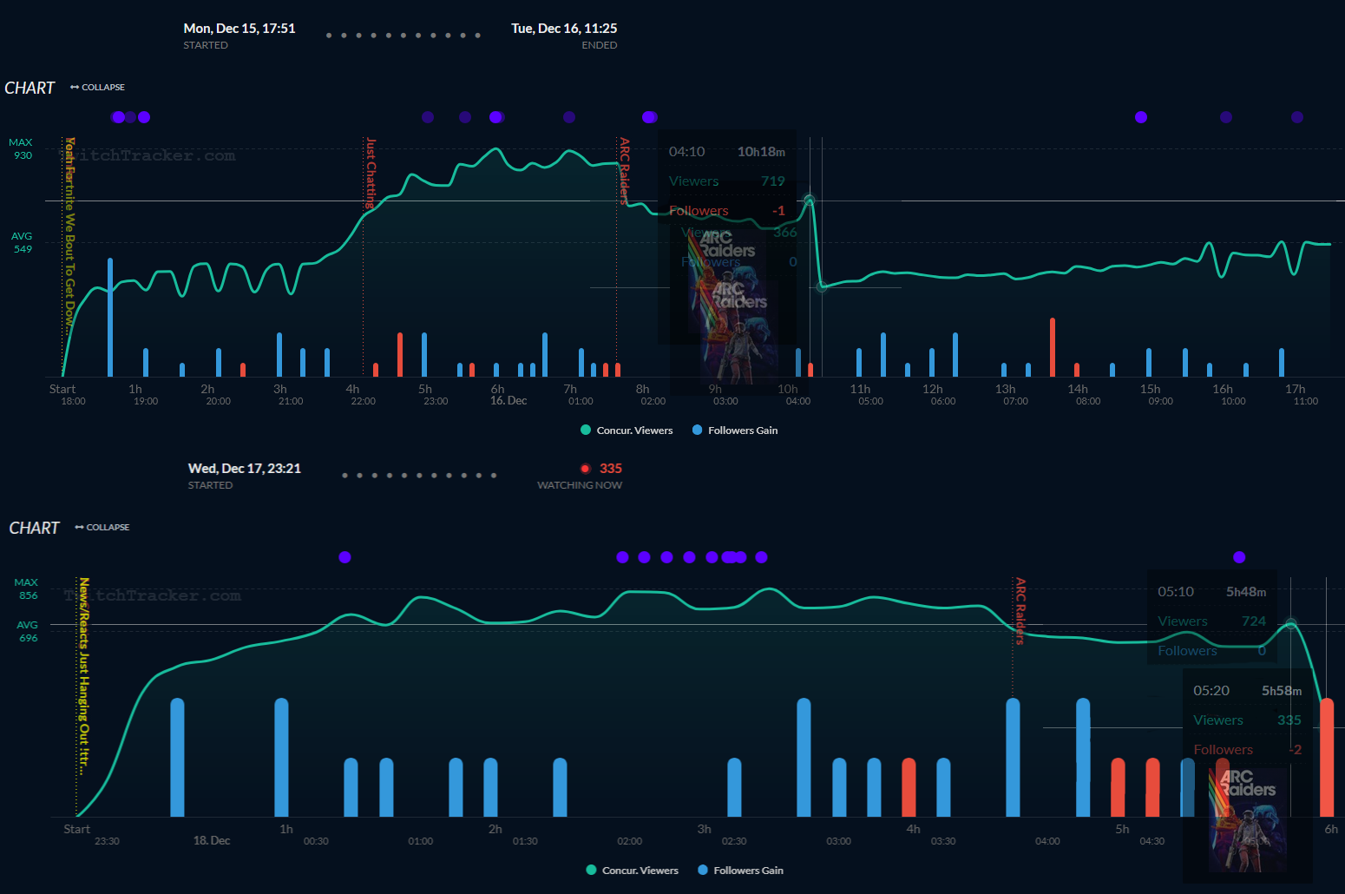Click the 'MAX 930' axis label
This screenshot has height=894, width=1345.
(21, 149)
